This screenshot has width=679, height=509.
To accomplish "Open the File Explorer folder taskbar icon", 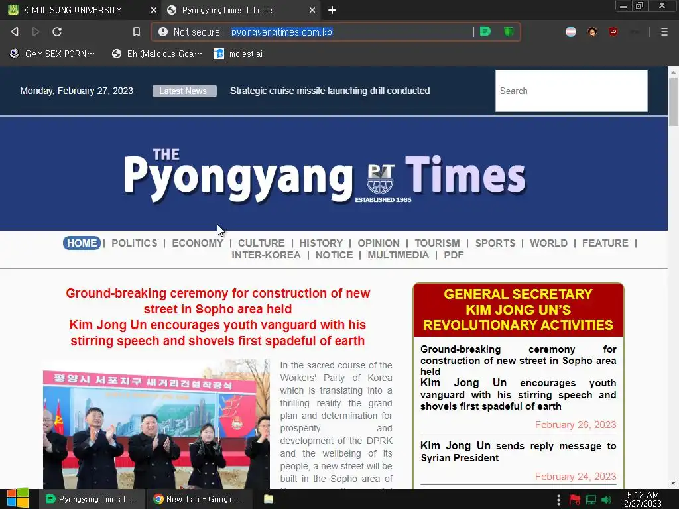I will pyautogui.click(x=269, y=499).
